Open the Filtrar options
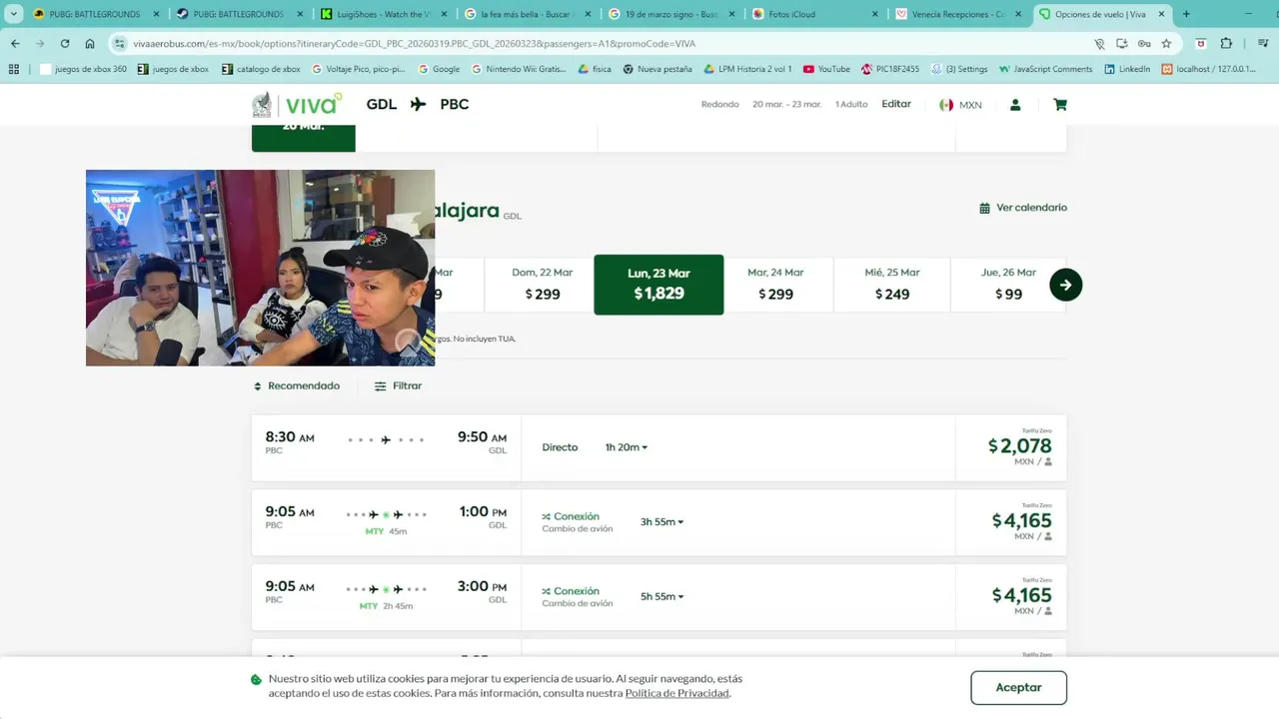Screen dimensions: 1279x719 coord(398,386)
